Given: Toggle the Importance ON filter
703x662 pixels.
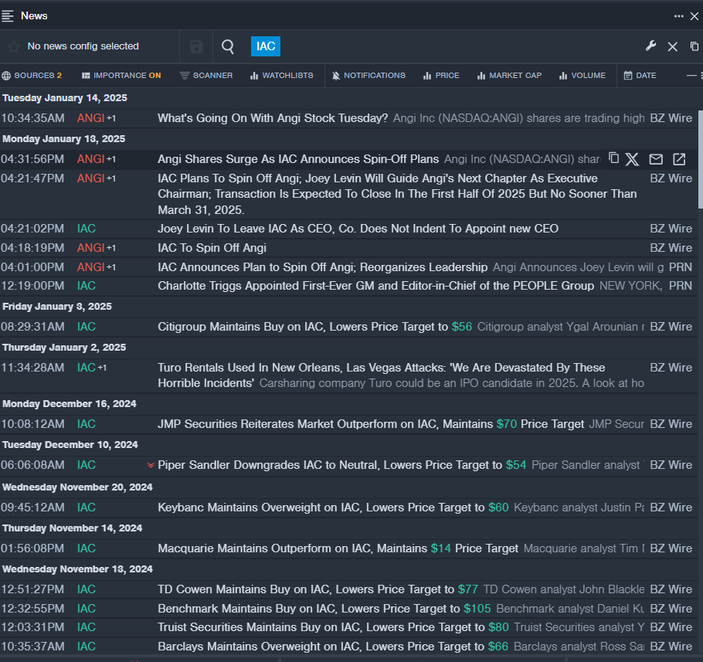Looking at the screenshot, I should pyautogui.click(x=121, y=76).
